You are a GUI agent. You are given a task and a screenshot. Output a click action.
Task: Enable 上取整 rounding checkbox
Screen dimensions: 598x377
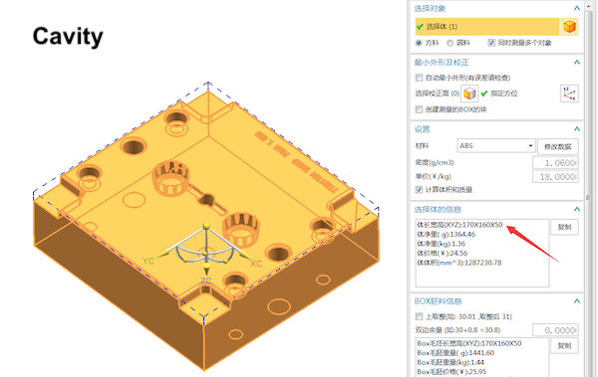(x=419, y=316)
